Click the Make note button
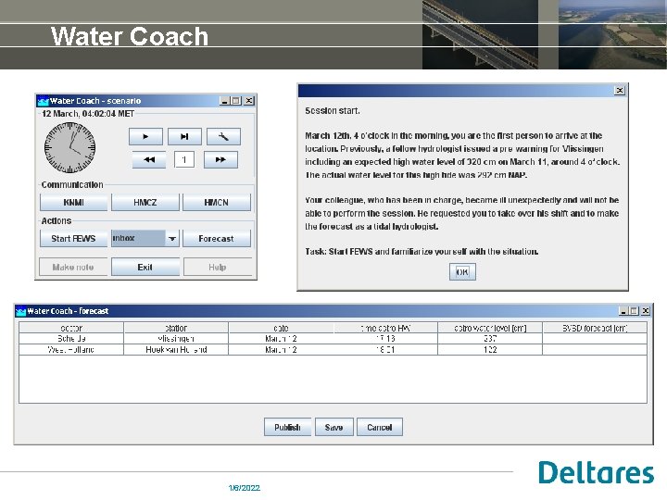The image size is (667, 500). (73, 267)
